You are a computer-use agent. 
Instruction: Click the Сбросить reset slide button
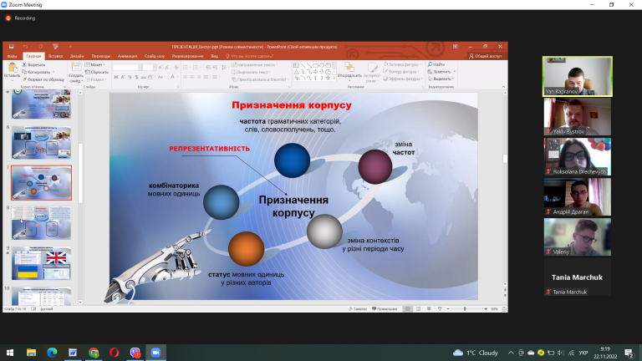(97, 72)
